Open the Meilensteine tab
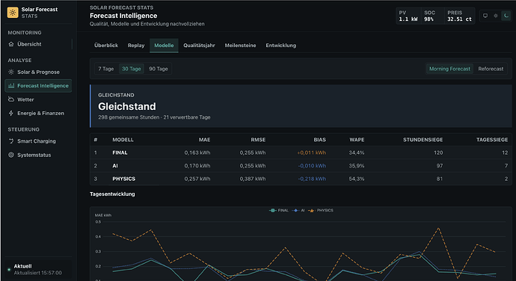This screenshot has height=281, width=516. pos(240,46)
